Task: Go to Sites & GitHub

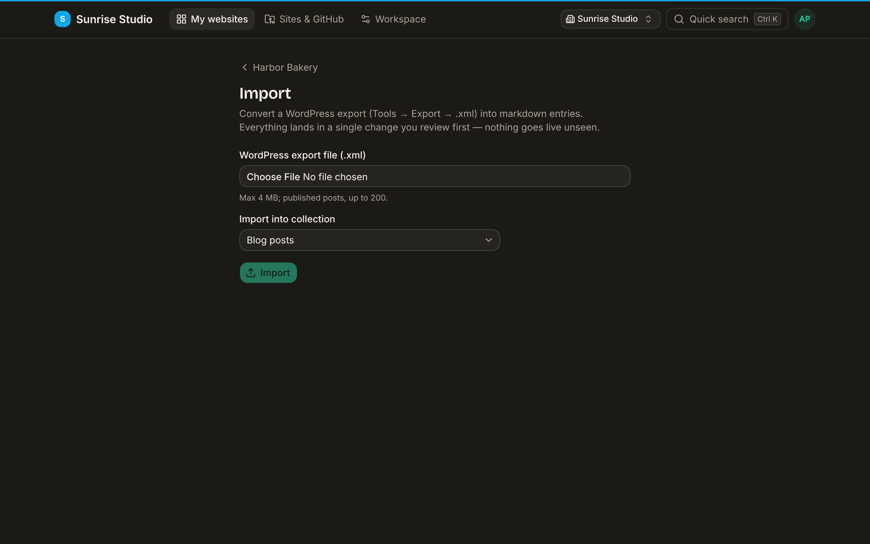Action: [x=304, y=19]
